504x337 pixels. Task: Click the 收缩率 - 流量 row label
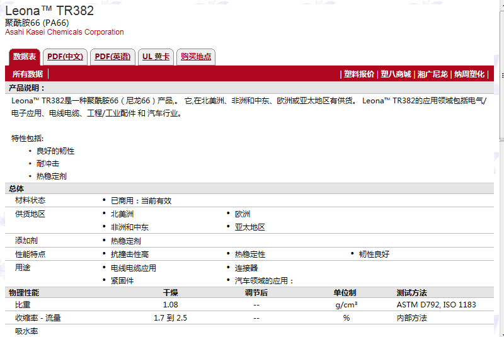coord(38,318)
